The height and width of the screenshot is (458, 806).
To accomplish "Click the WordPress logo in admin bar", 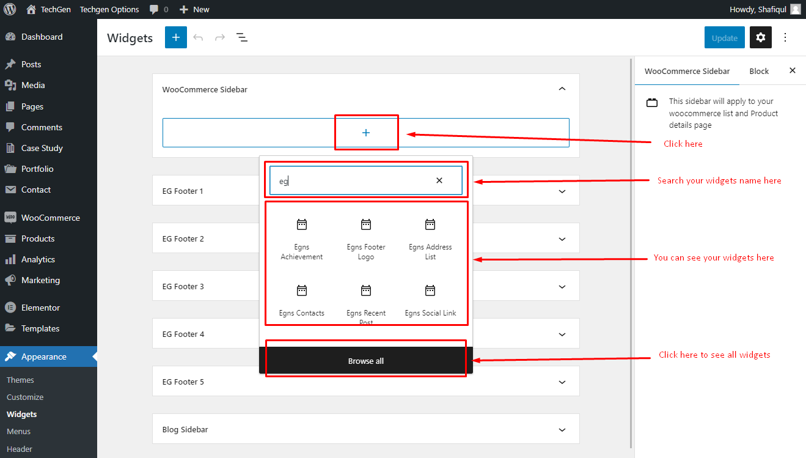I will 10,9.
